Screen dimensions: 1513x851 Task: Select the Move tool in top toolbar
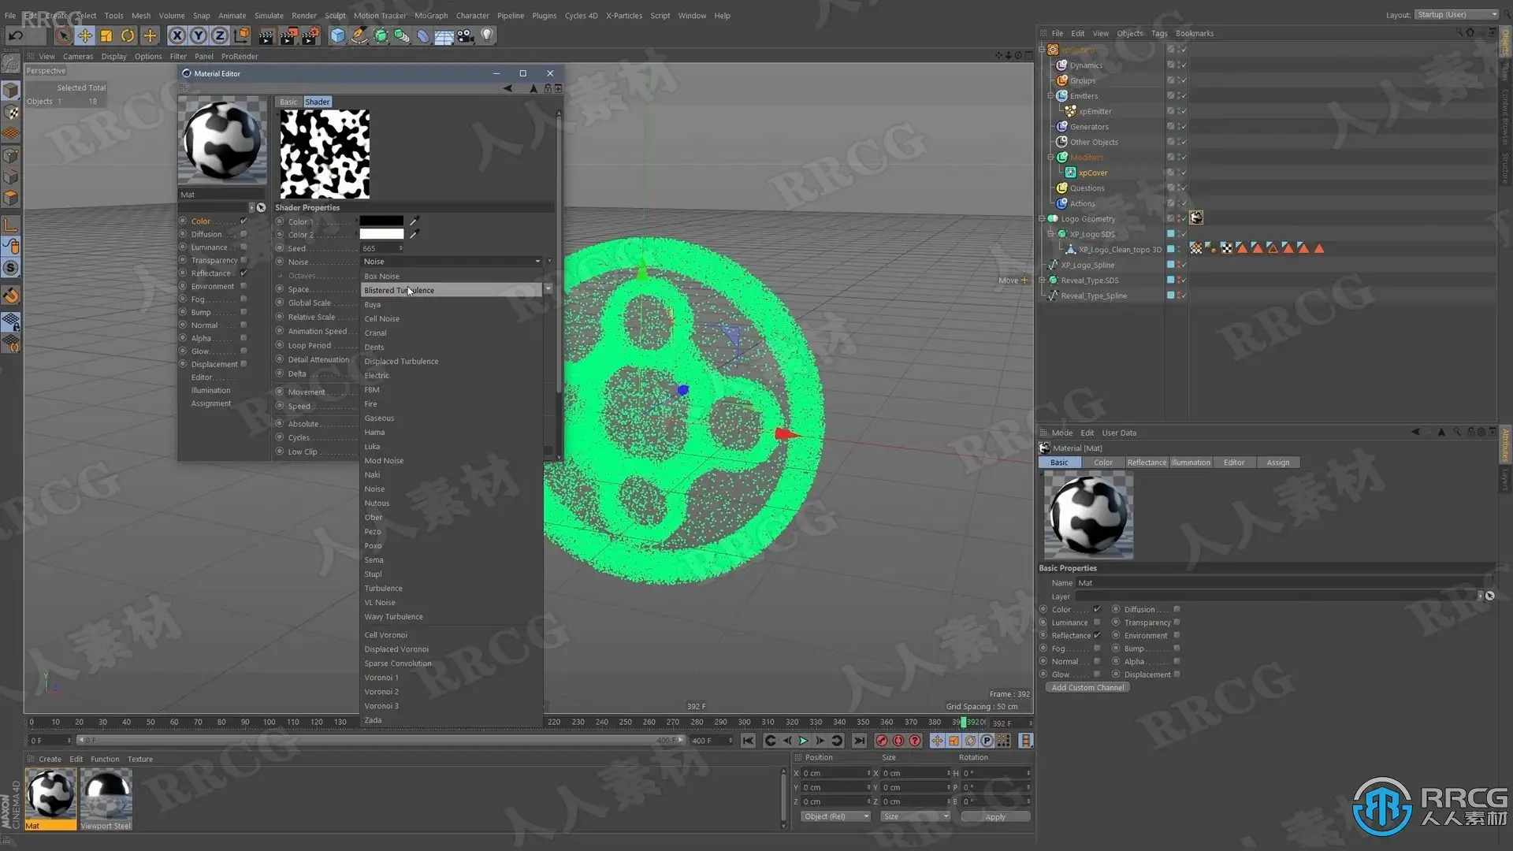[x=84, y=35]
